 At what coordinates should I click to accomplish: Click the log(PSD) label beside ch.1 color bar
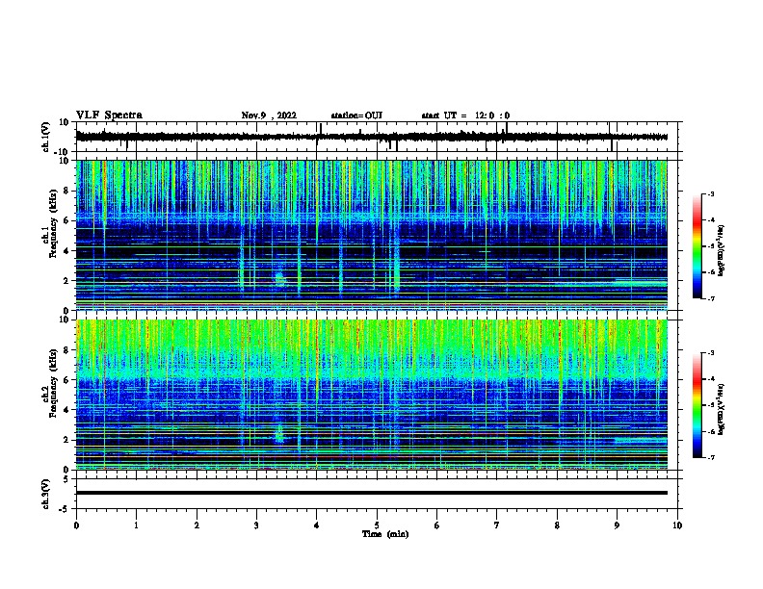pyautogui.click(x=721, y=251)
